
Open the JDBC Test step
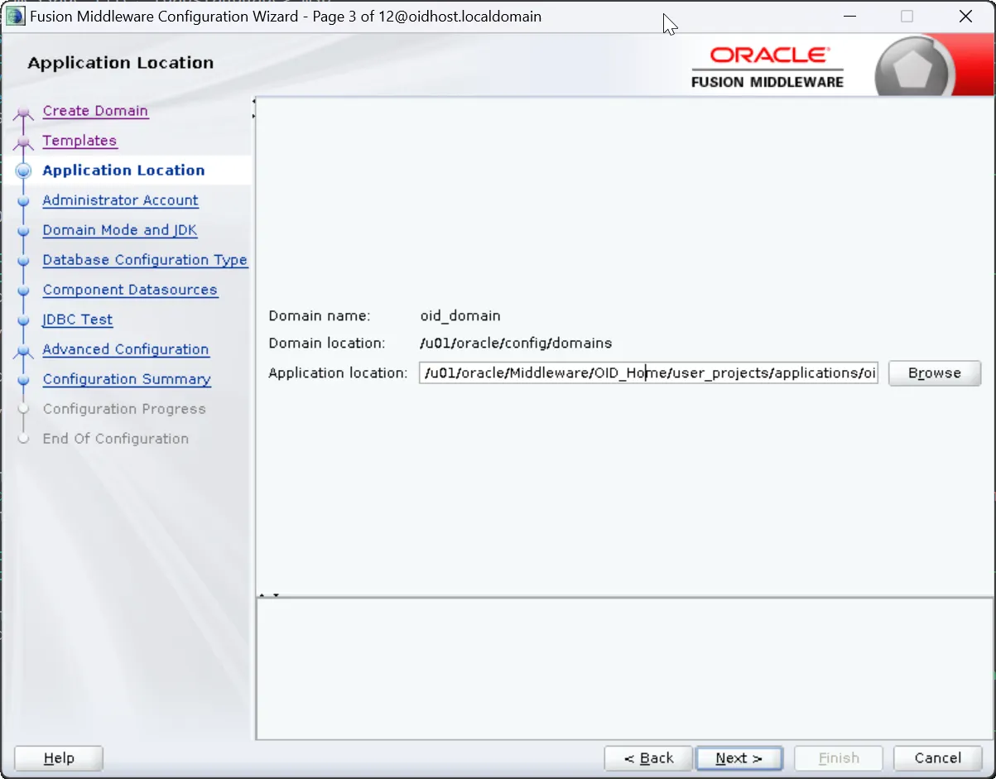pyautogui.click(x=77, y=320)
